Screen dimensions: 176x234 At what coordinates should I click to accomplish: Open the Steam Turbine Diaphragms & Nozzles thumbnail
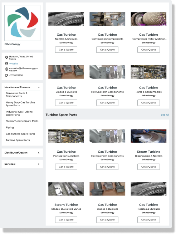click(148, 136)
